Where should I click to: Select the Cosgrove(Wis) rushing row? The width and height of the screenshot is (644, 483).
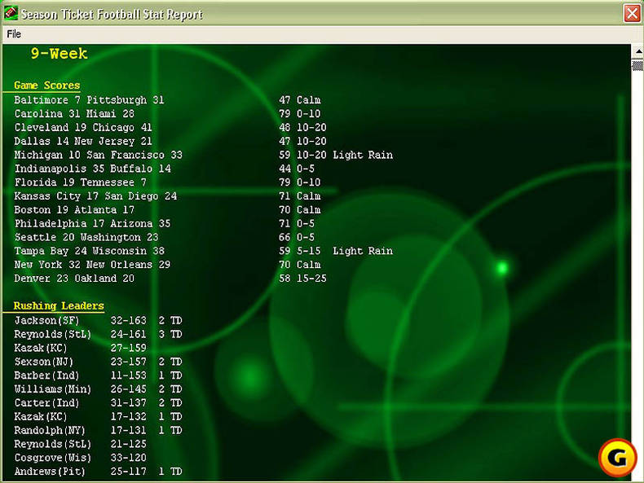[52, 458]
